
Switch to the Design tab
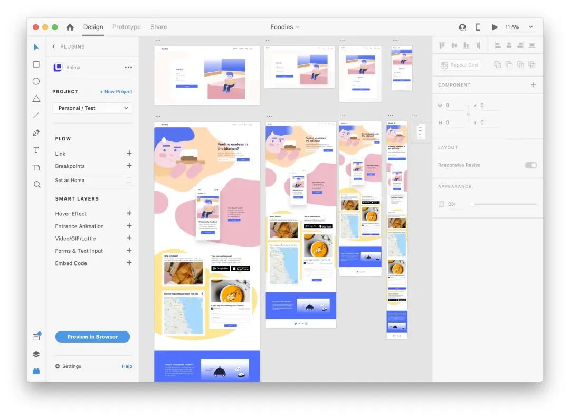(x=93, y=27)
